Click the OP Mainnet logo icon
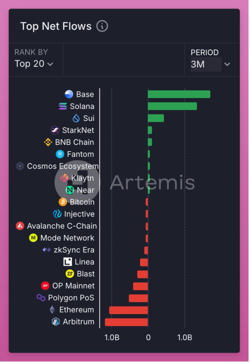The height and width of the screenshot is (363, 250). tap(45, 286)
